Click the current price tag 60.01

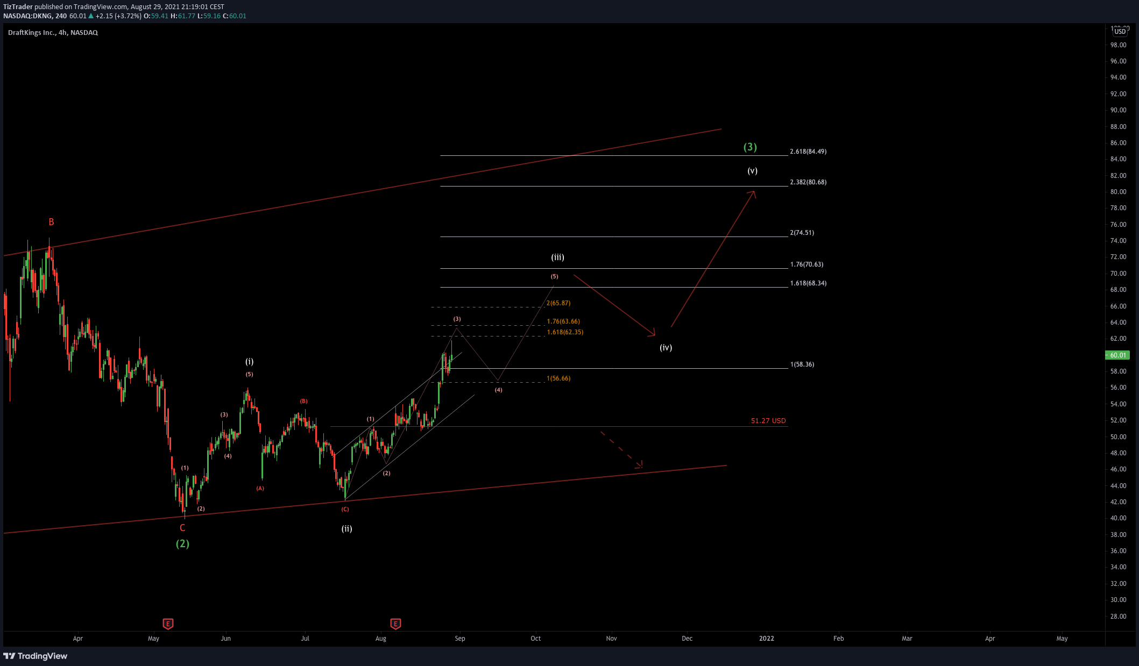point(1117,355)
